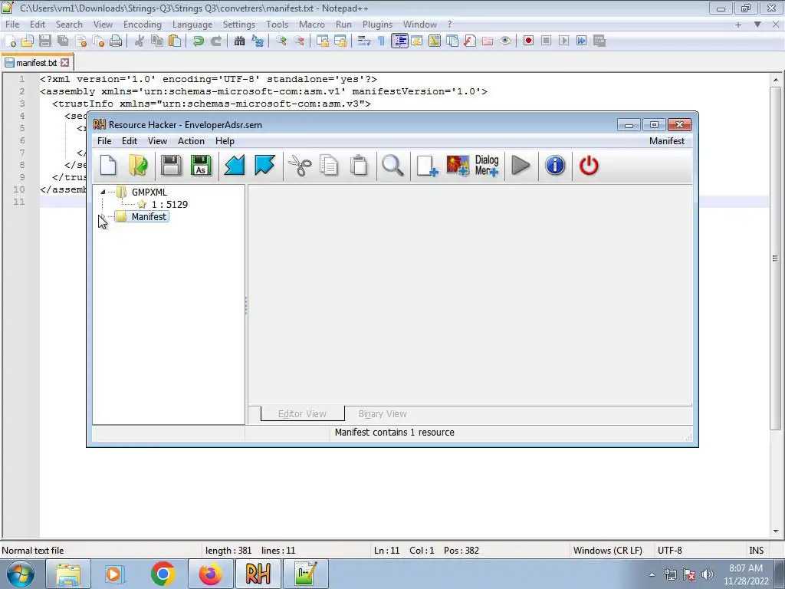Viewport: 785px width, 589px height.
Task: Click New blank script icon in Resource Hacker
Action: tap(108, 166)
